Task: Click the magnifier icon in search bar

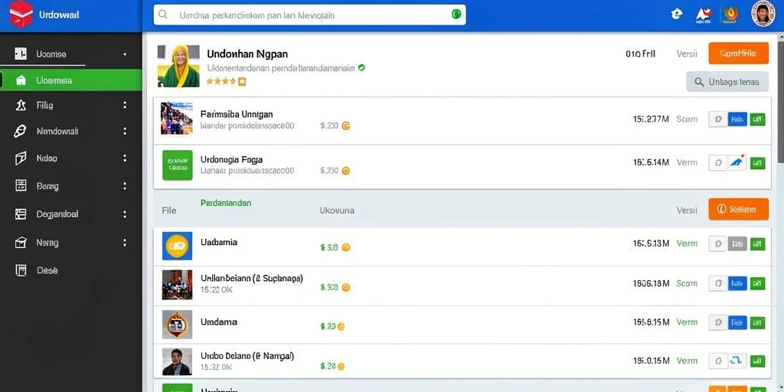Action: [163, 15]
